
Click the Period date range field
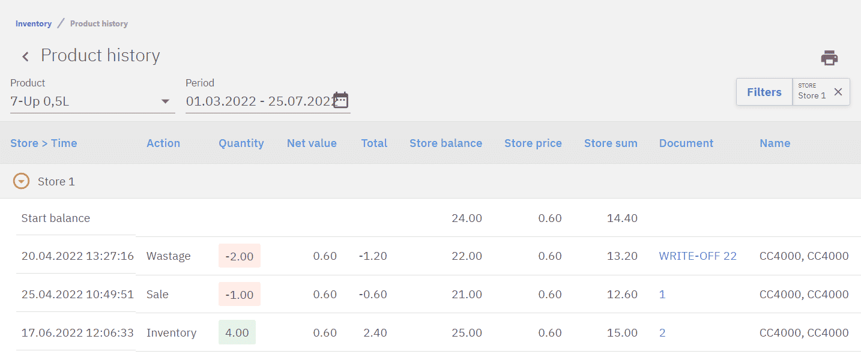pos(259,101)
